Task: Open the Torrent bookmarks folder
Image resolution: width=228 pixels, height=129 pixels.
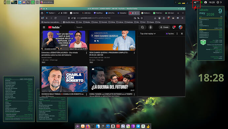Action: click(103, 22)
